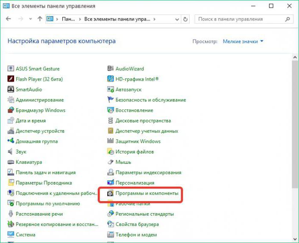Open the ASUS Smart Gesture icon
Viewport: 299px width, 243px height.
(x=11, y=69)
